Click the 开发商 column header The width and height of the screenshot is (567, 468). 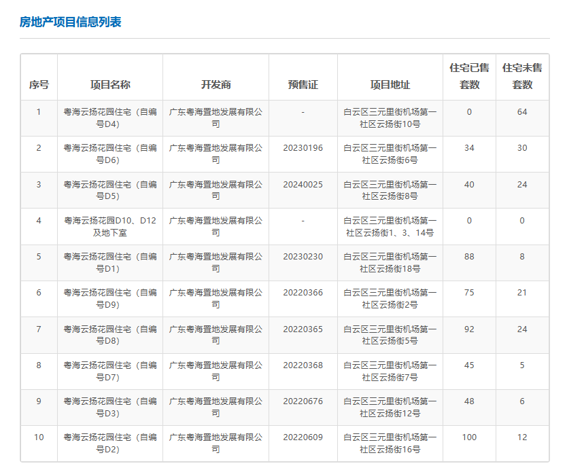tap(216, 85)
